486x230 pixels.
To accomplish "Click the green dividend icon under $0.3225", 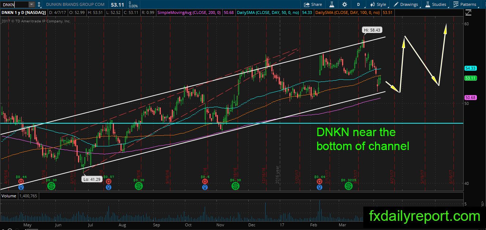I will click(x=348, y=186).
